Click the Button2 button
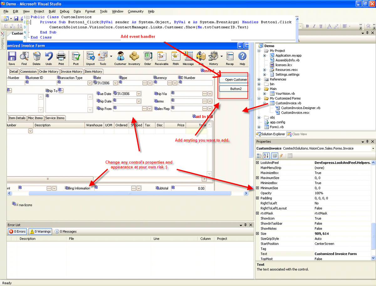Screen dimensions: 376x286 [234, 89]
